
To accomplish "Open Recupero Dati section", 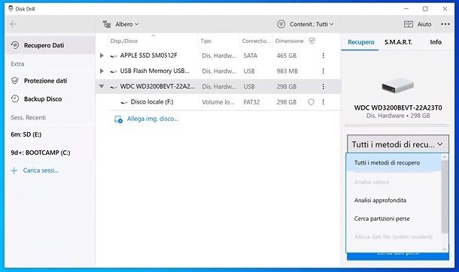I will click(50, 45).
